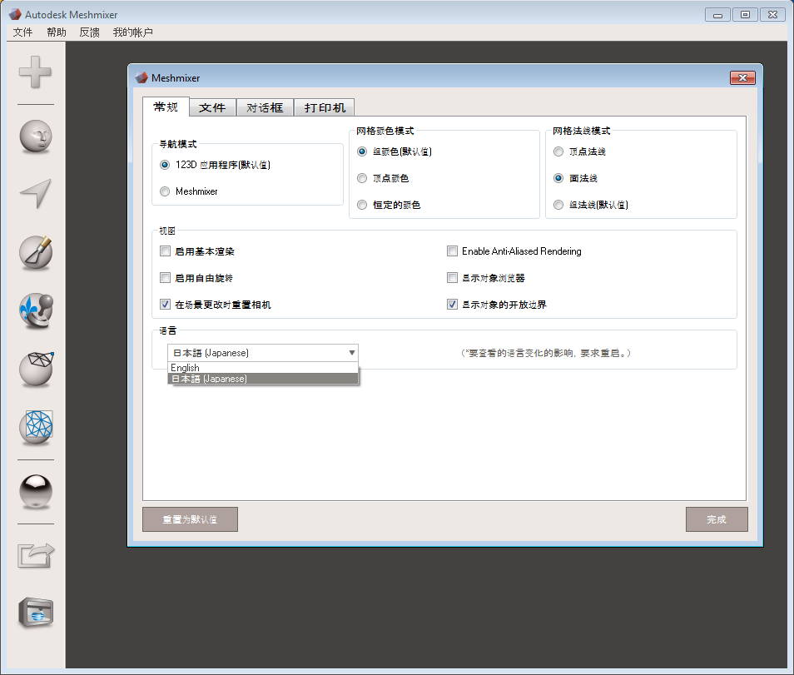Open the Analysis wireframe sphere icon
This screenshot has height=675, width=794.
tap(36, 427)
